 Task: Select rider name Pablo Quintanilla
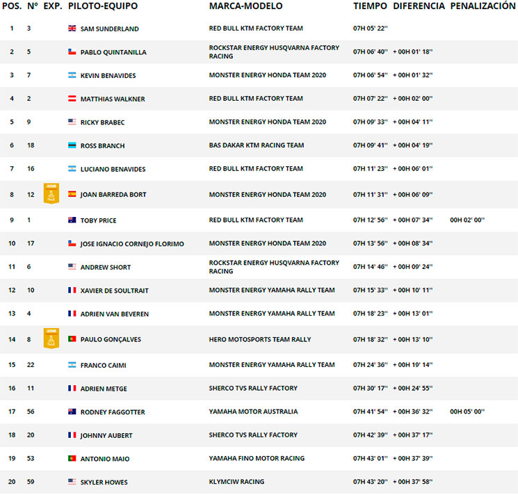pyautogui.click(x=113, y=52)
